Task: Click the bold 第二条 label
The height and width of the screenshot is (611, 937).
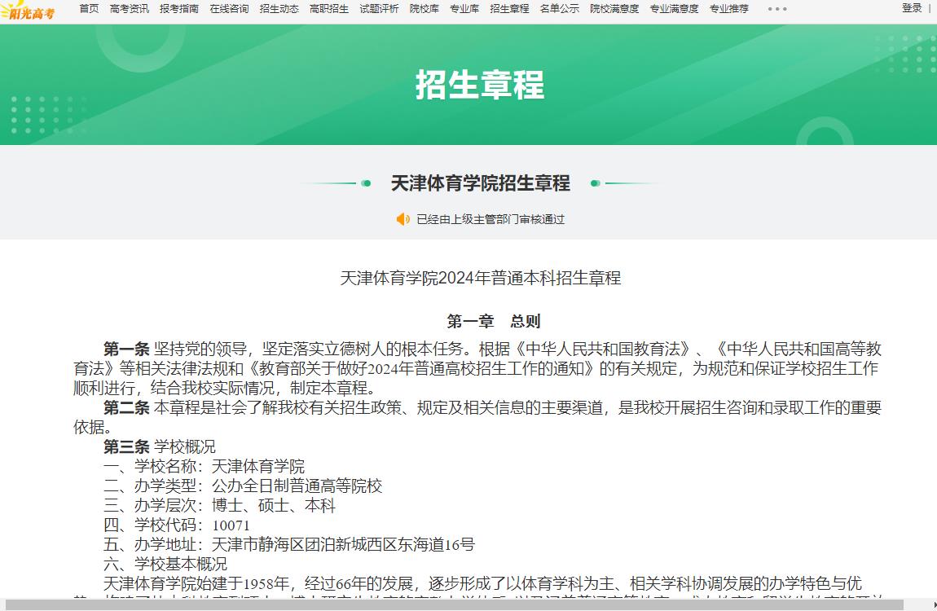Action: pyautogui.click(x=126, y=408)
